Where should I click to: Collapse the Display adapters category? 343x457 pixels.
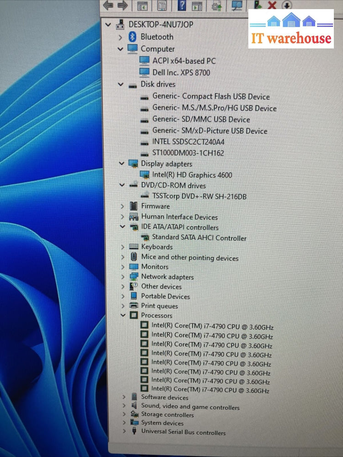tap(121, 164)
